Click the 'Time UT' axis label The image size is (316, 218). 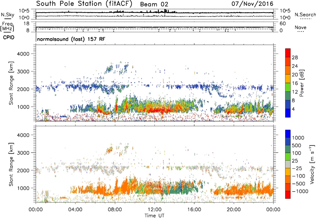154,216
